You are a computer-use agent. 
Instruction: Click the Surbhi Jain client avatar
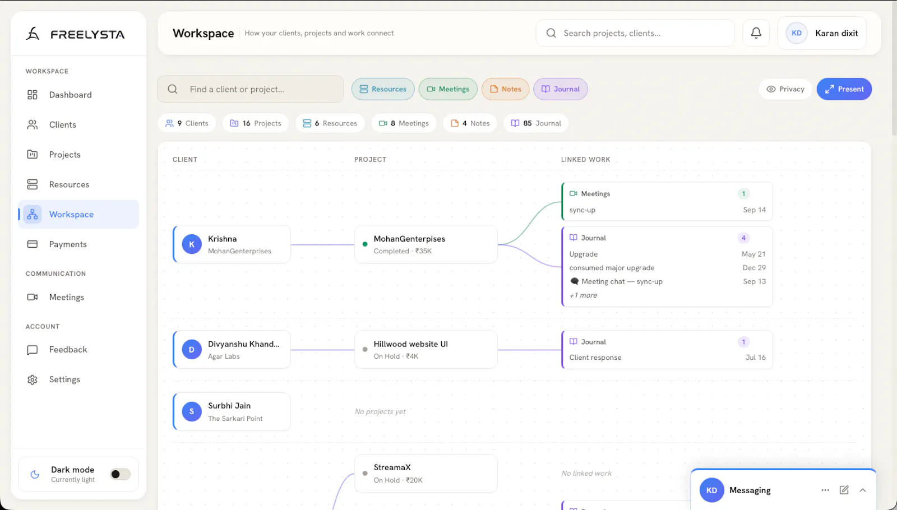pyautogui.click(x=192, y=411)
